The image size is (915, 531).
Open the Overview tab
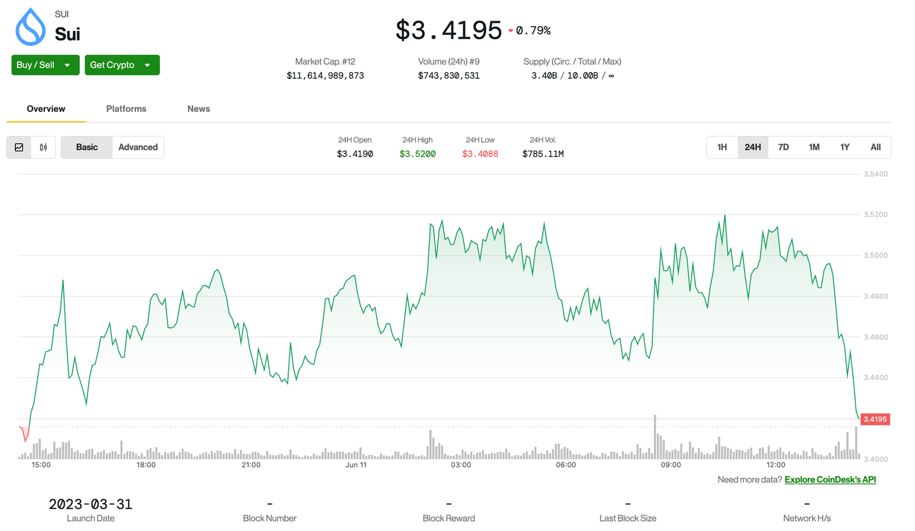[x=46, y=108]
